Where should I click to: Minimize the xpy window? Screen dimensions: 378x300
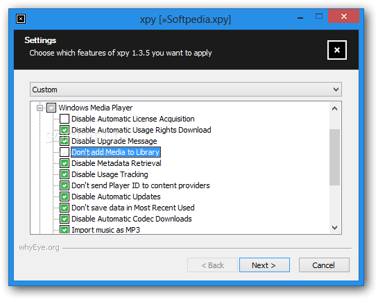pyautogui.click(x=300, y=17)
